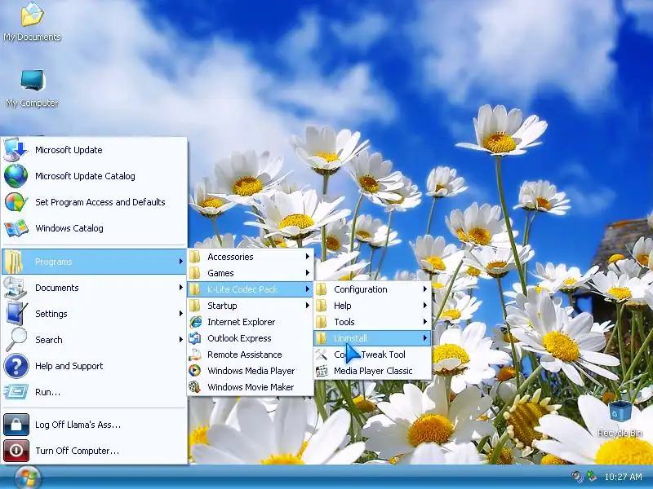Screen dimensions: 653x489
Task: Click the Log Off padlock icon
Action: (16, 425)
